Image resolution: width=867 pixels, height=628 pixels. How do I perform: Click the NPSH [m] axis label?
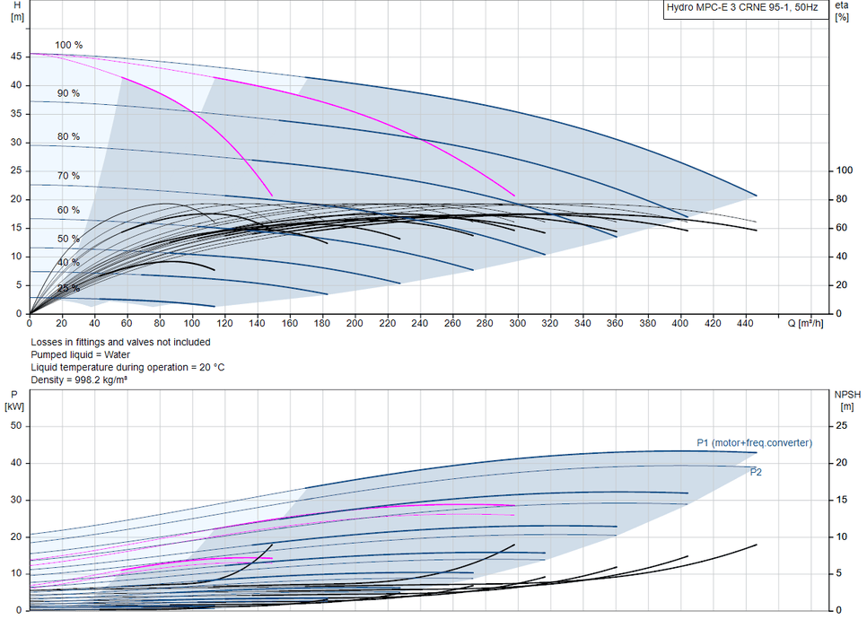(847, 400)
